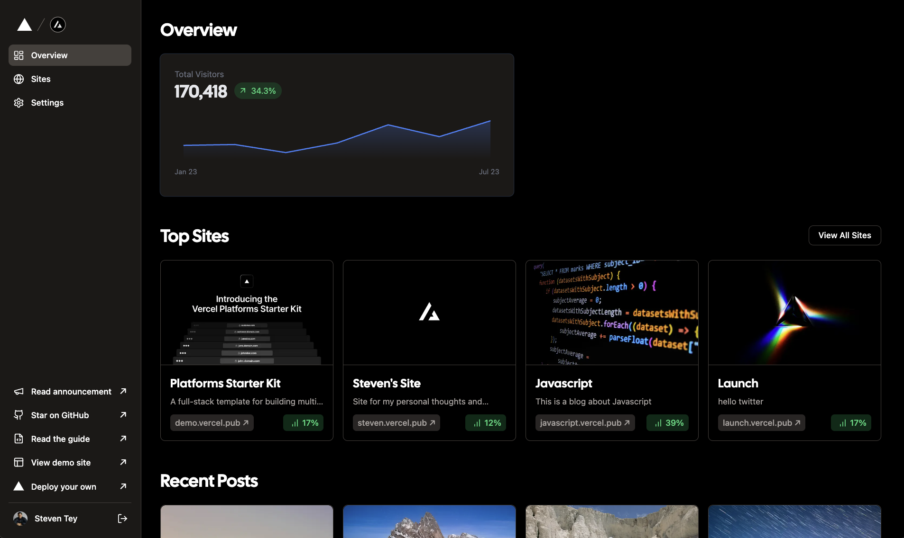Click the 12% analytics badge on Steven's Site

tap(486, 423)
